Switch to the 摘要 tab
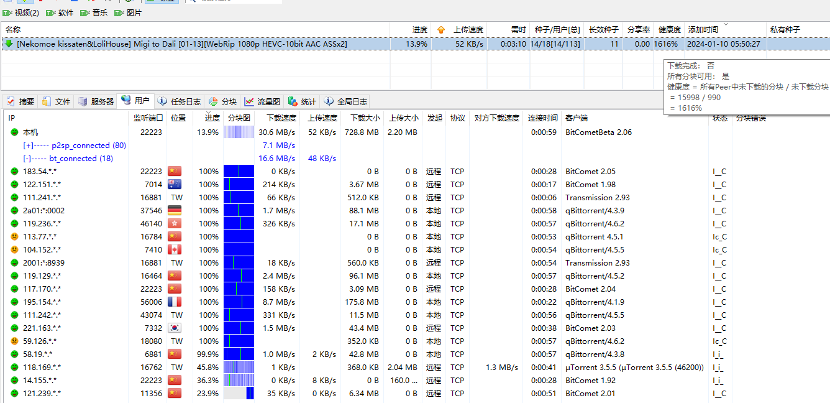The height and width of the screenshot is (403, 830). tap(20, 101)
